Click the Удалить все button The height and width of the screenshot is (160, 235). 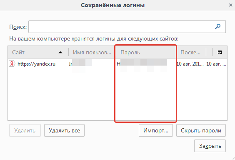(64, 130)
